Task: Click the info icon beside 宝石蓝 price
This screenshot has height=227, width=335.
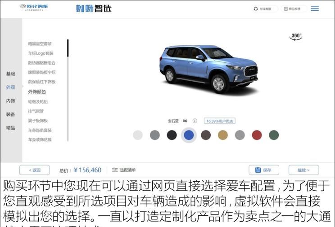Action: pyautogui.click(x=195, y=121)
